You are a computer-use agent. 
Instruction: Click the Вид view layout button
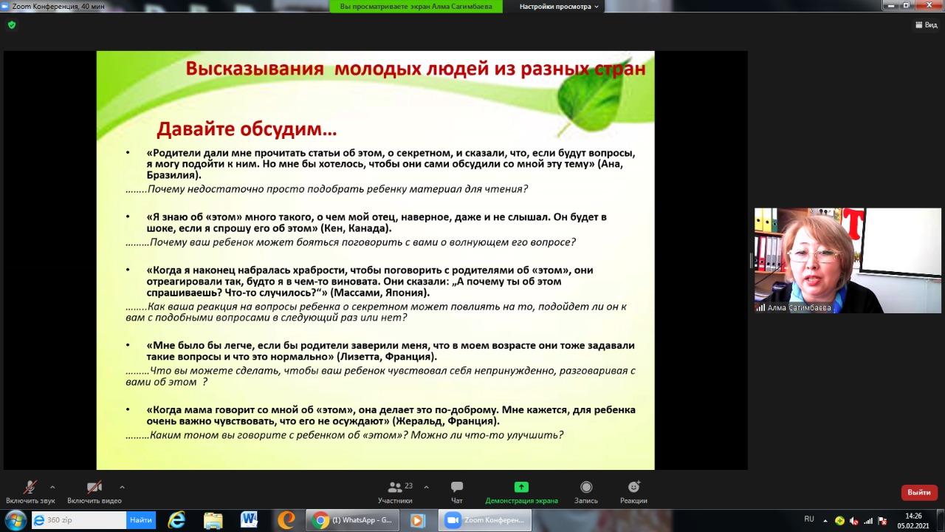point(926,24)
